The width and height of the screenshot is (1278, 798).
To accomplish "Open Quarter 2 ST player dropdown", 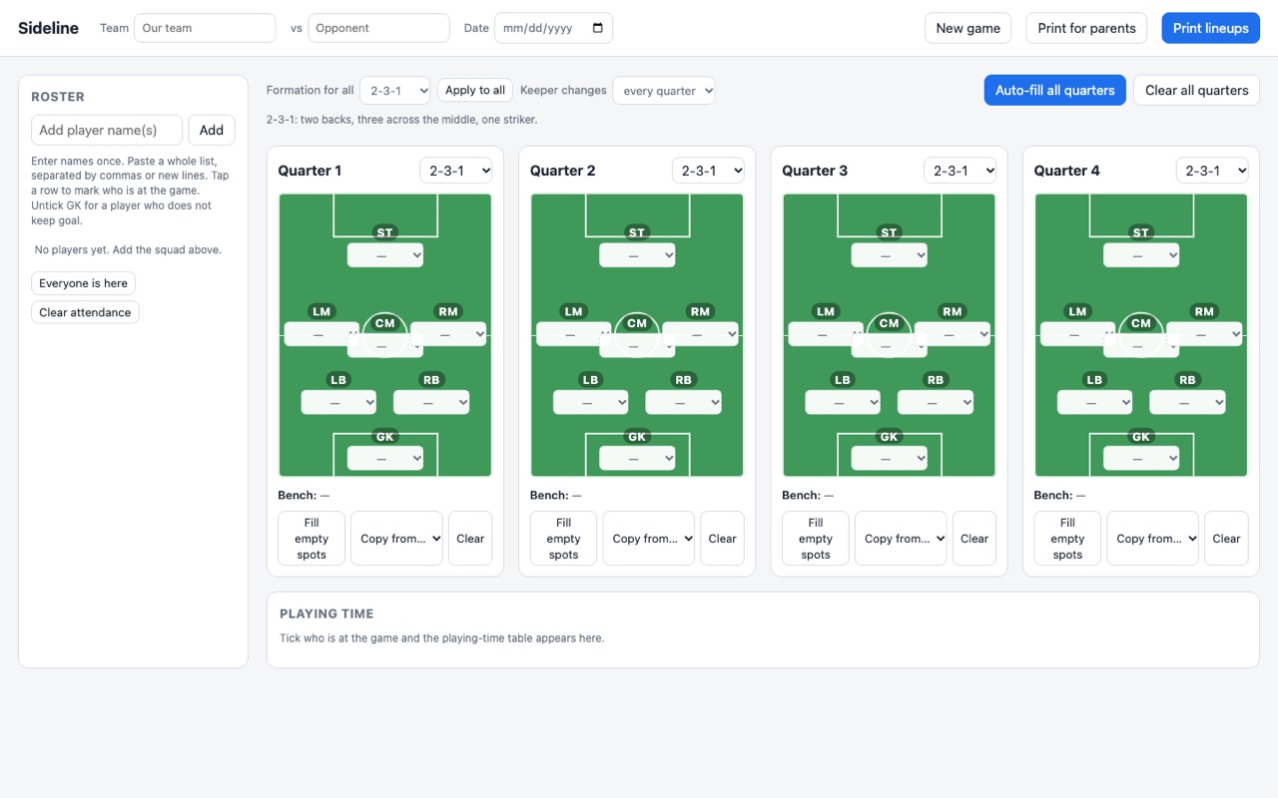I will 637,255.
